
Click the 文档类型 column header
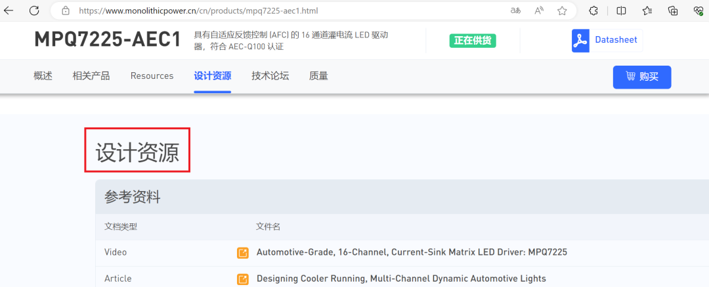(x=121, y=227)
